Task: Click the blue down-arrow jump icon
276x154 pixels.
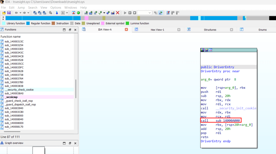Action: (x=57, y=13)
